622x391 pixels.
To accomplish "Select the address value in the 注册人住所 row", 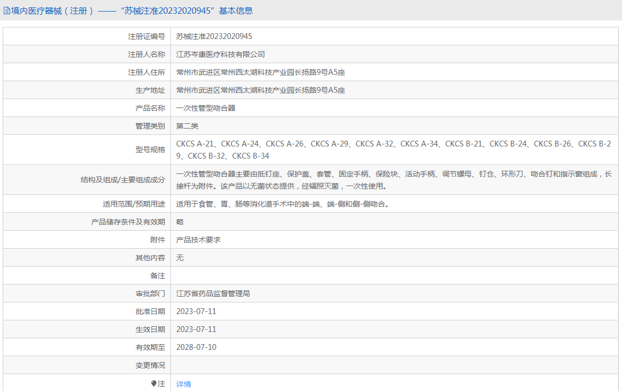I will tap(261, 72).
